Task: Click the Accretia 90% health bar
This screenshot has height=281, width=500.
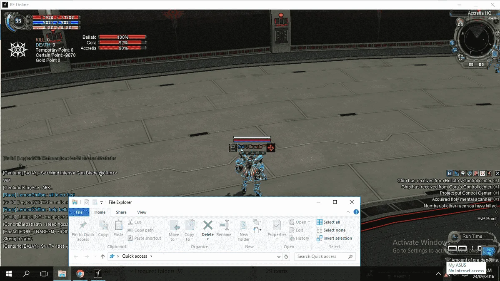Action: pos(122,48)
